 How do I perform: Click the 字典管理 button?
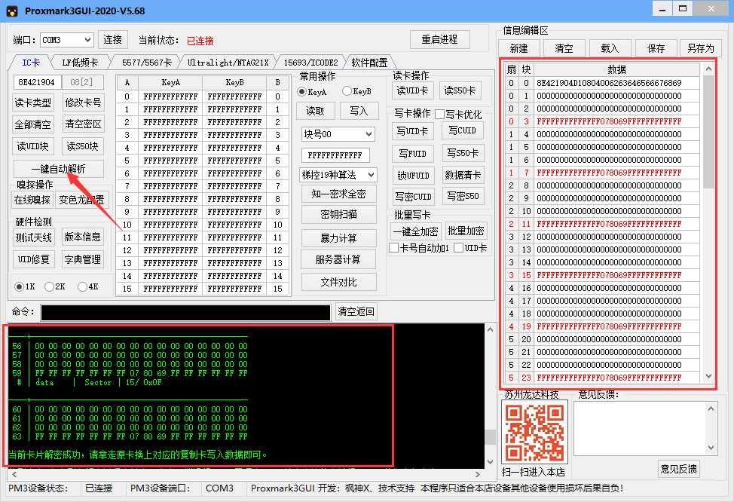83,259
